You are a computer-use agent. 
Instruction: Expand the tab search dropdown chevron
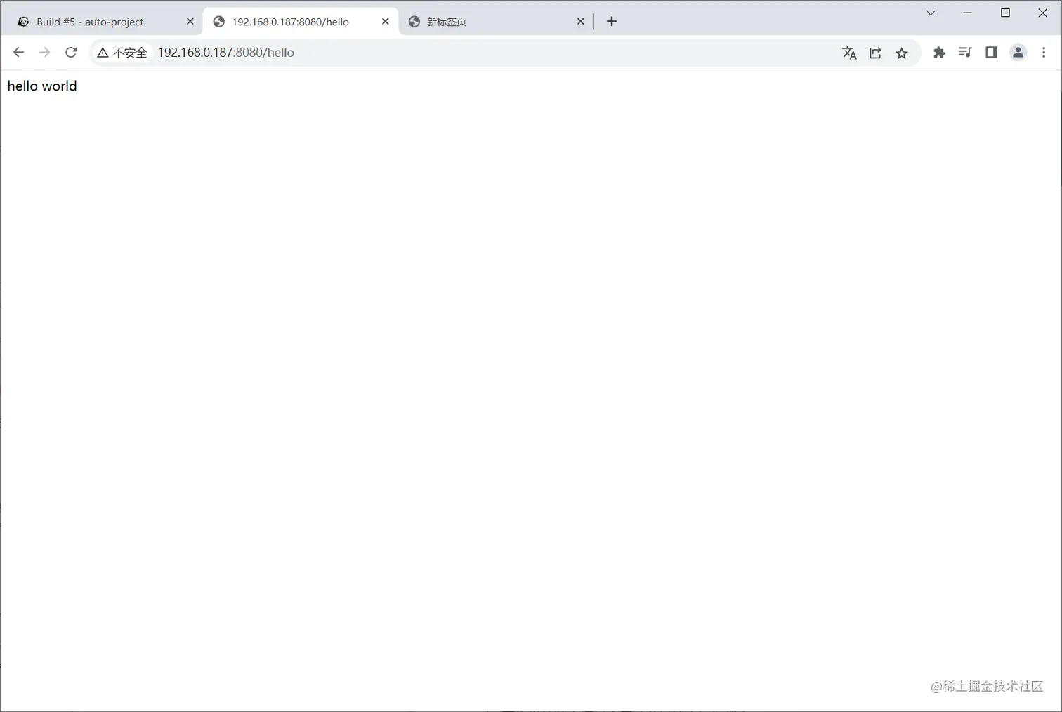click(x=931, y=13)
